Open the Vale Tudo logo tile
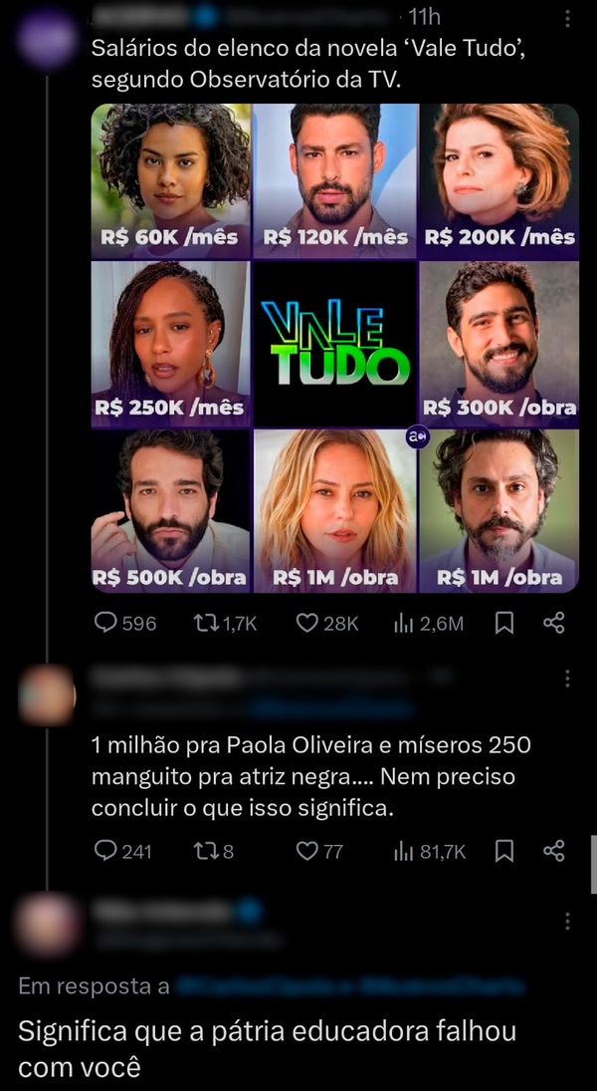Image resolution: width=597 pixels, height=1091 pixels. 335,344
